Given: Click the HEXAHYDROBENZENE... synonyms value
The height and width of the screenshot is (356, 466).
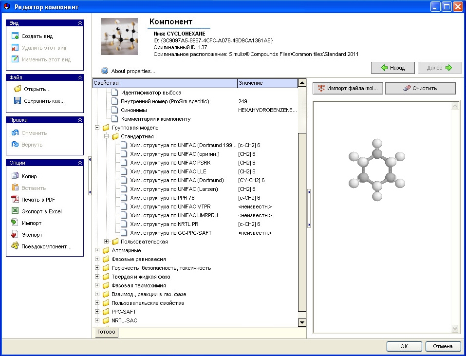Looking at the screenshot, I should click(267, 110).
